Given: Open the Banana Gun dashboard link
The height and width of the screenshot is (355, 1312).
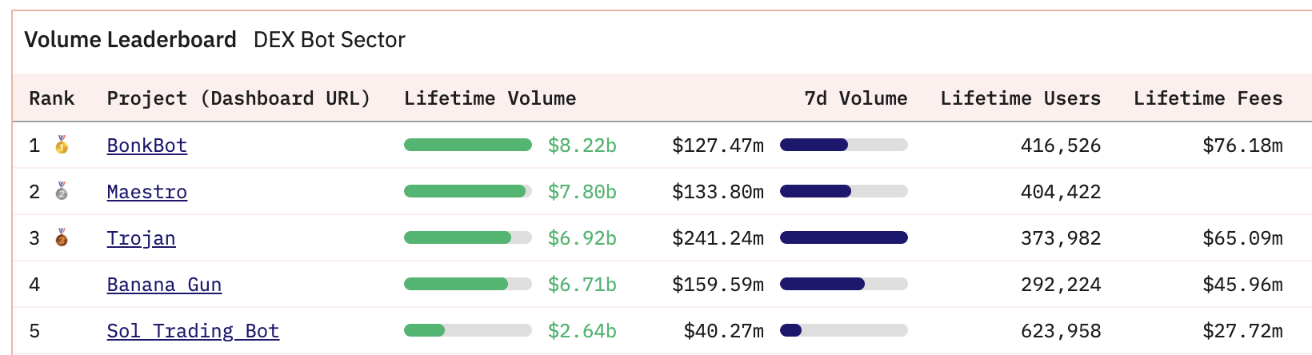Looking at the screenshot, I should [x=164, y=285].
